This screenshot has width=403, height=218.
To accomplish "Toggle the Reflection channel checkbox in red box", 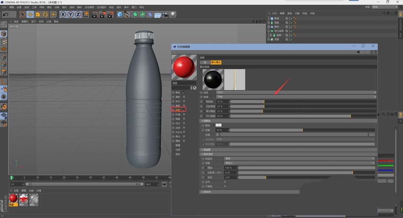I will point(184,109).
